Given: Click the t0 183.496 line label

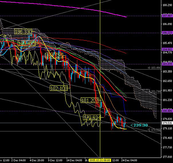Looking at the screenshot, I should [x=154, y=68].
